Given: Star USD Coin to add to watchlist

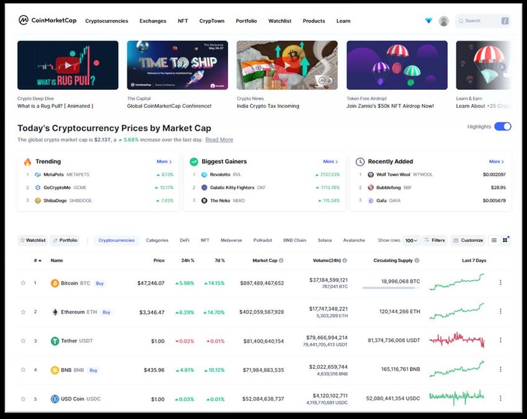Looking at the screenshot, I should pyautogui.click(x=23, y=399).
